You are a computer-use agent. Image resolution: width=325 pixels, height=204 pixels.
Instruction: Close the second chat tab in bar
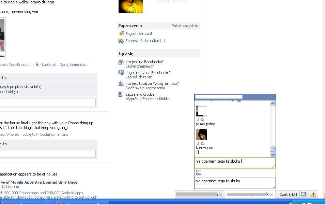[x=272, y=195]
